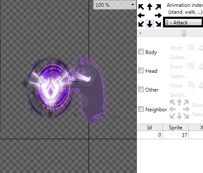
Task: Select the down-left direction arrow
Action: tap(141, 24)
